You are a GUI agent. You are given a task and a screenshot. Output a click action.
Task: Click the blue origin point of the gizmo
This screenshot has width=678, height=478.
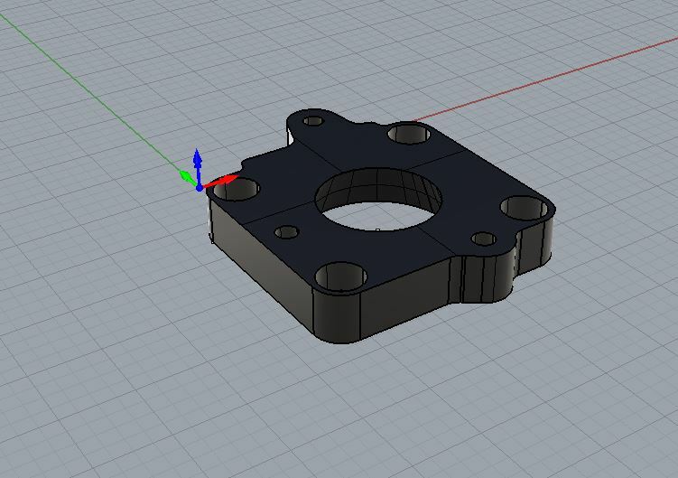tap(200, 187)
